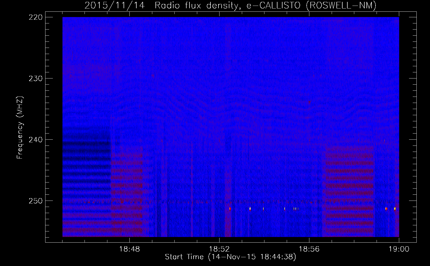The width and height of the screenshot is (430, 266).
Task: Click the plot title "2015/11/14 Radio flux density, e-CALLISTO (ROSWELL-NM)"
Action: click(230, 5)
